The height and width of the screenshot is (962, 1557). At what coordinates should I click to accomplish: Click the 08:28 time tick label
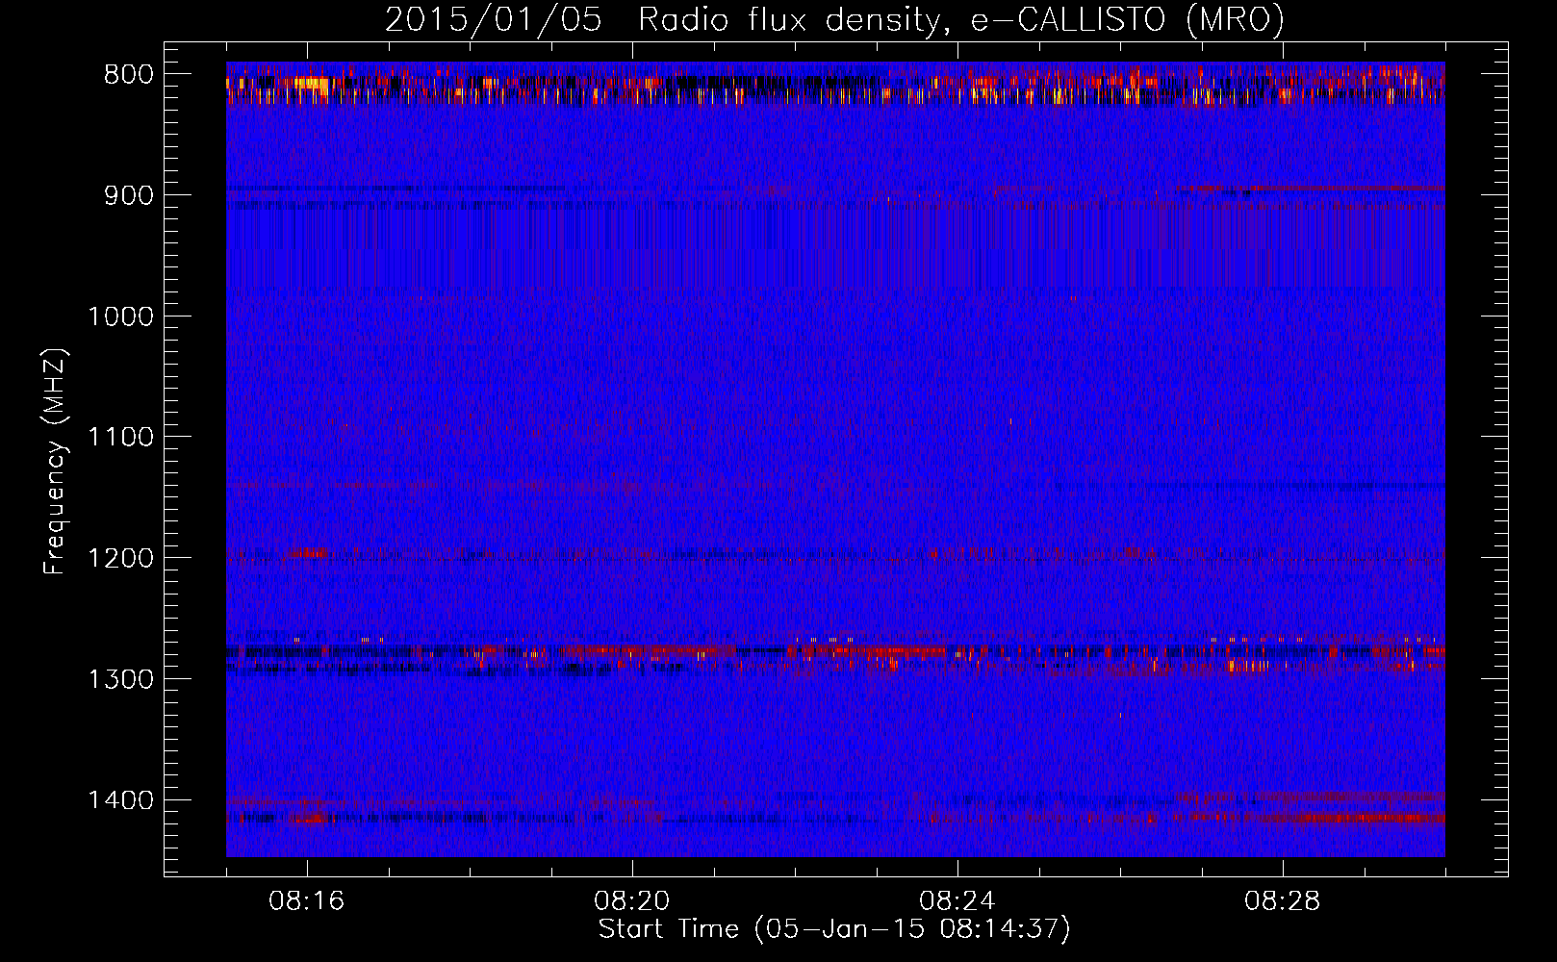tap(1283, 901)
